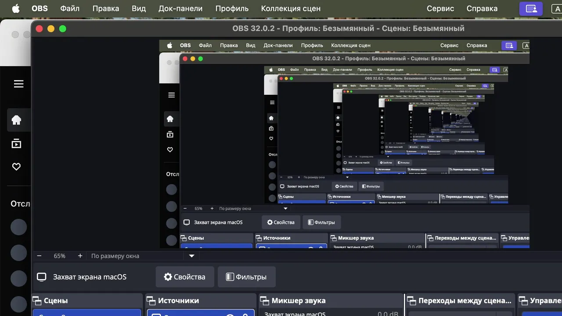This screenshot has height=316, width=562.
Task: Open the Док-панели menu
Action: 180,9
